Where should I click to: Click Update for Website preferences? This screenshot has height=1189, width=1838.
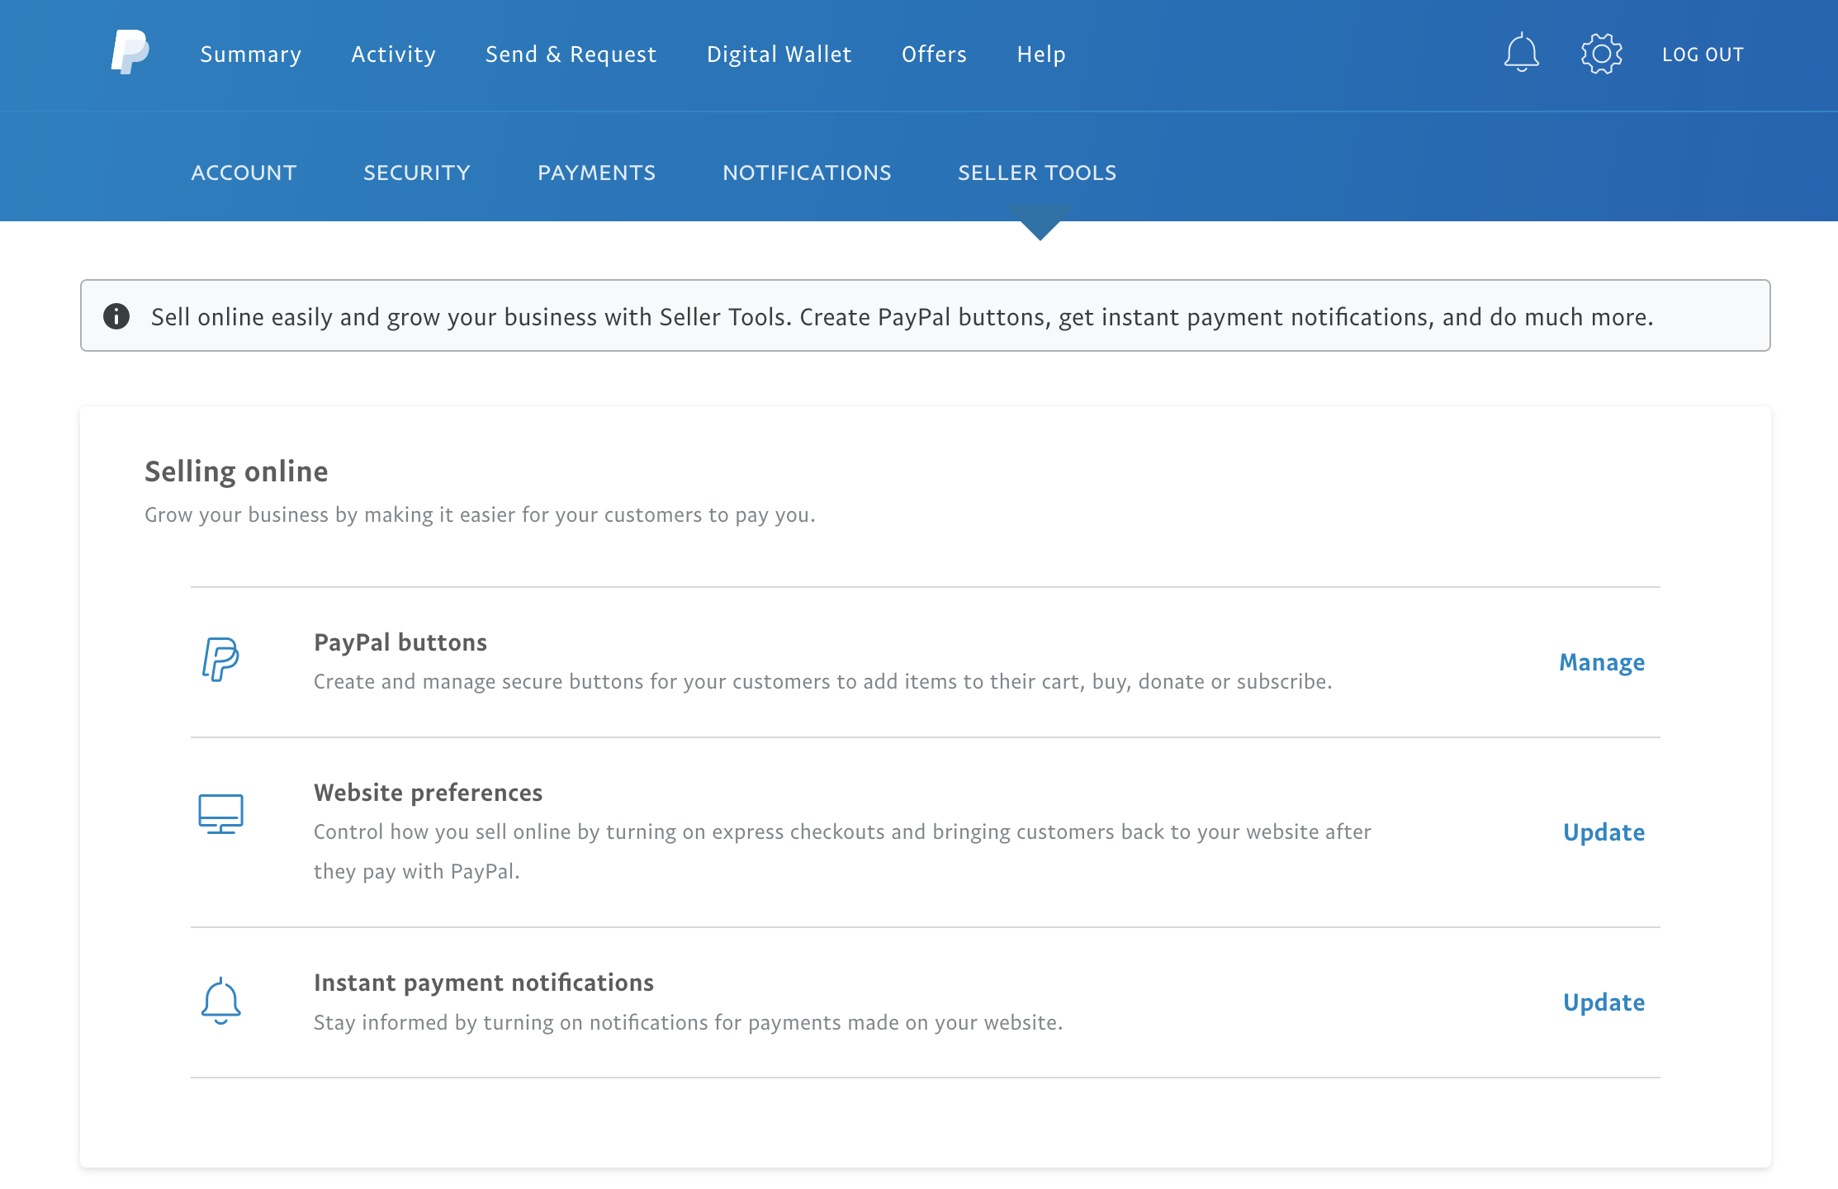coord(1603,832)
